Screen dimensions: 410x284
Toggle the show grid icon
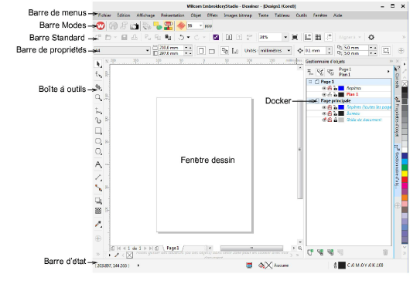(x=318, y=37)
